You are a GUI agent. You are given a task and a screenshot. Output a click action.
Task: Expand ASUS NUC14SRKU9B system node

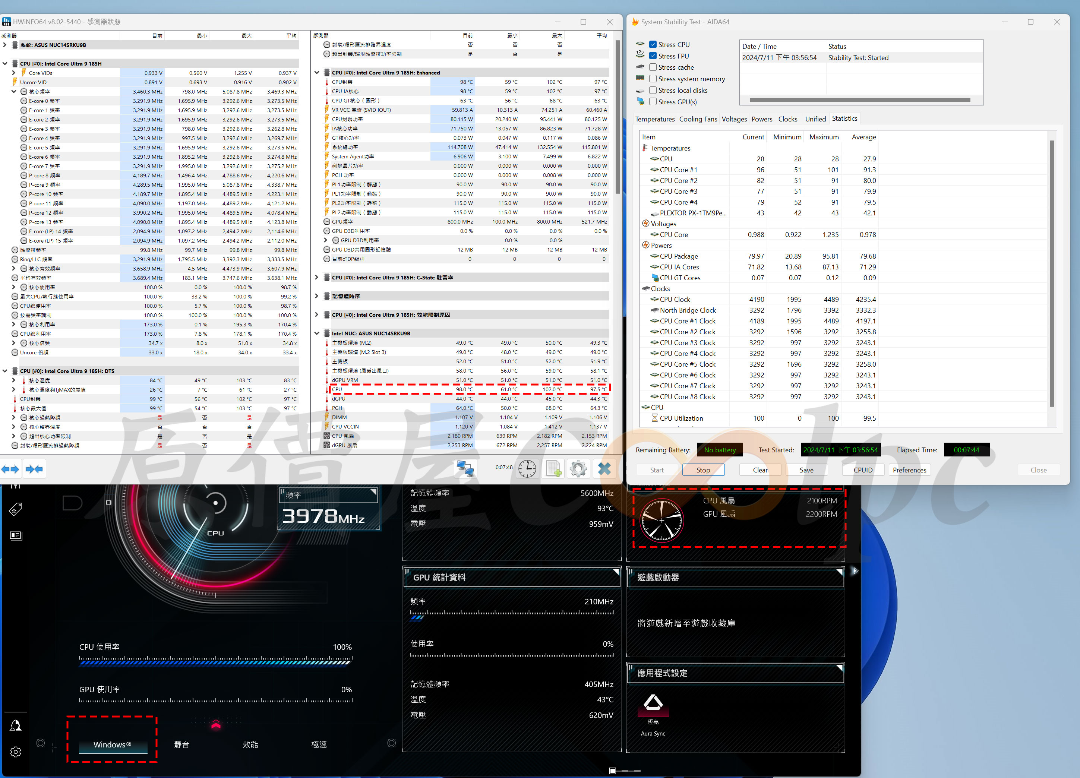5,45
